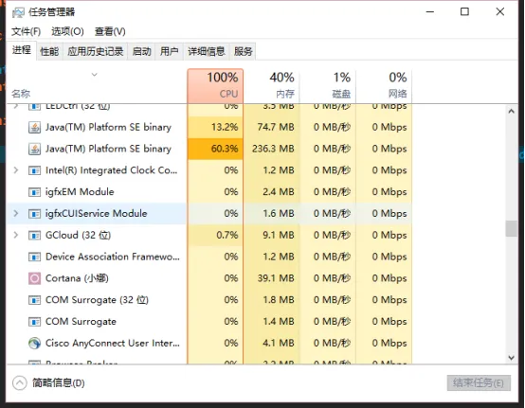This screenshot has height=408, width=525.
Task: Expand igfxCUIService Module process group
Action: (x=16, y=213)
